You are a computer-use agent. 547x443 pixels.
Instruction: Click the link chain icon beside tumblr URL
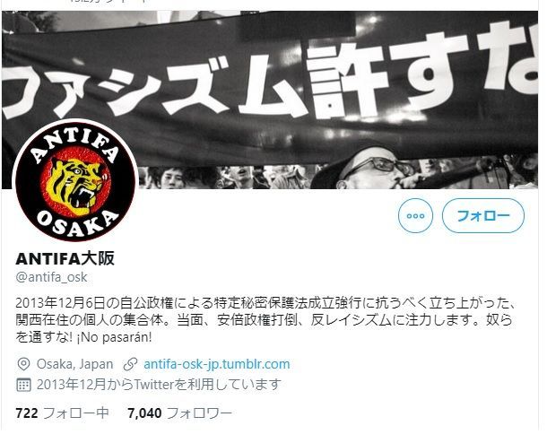[130, 364]
